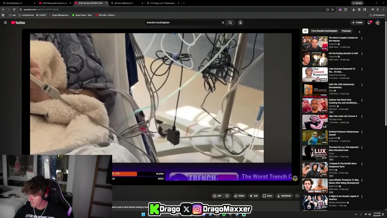Viewport: 387px width, 218px height.
Task: Save the video to a playlist
Action: tap(267, 196)
